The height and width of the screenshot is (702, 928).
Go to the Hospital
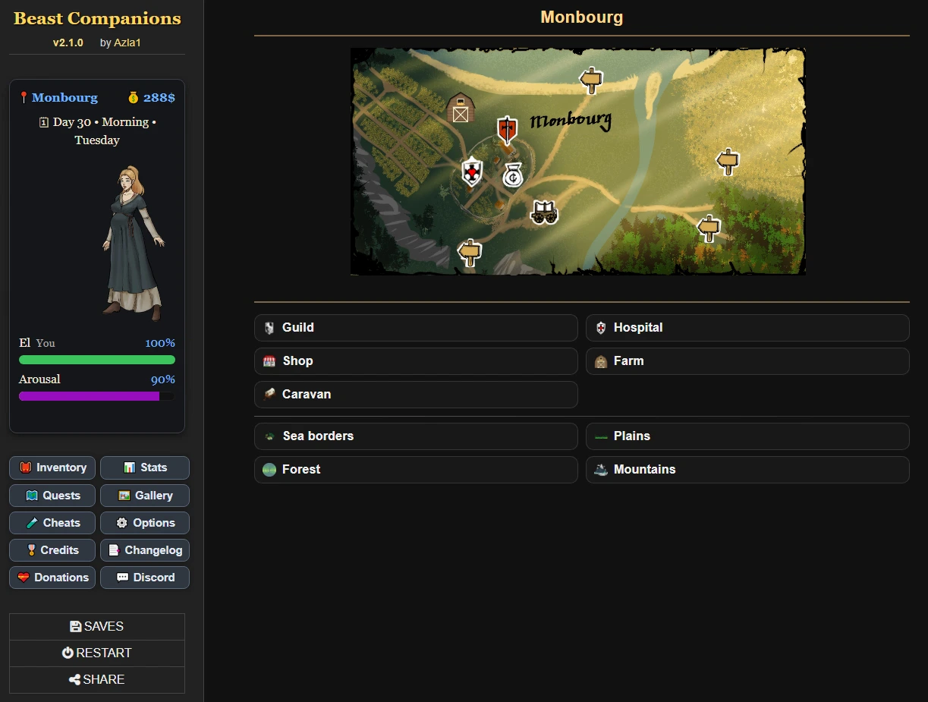pyautogui.click(x=747, y=328)
